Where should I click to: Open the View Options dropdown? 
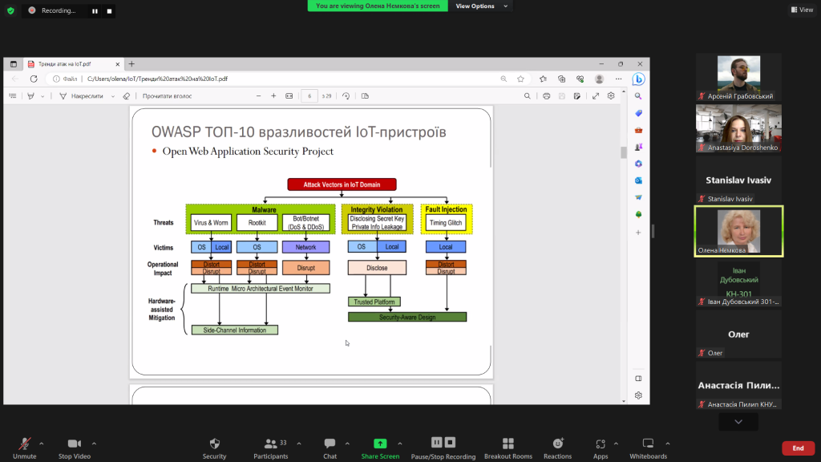(x=481, y=6)
